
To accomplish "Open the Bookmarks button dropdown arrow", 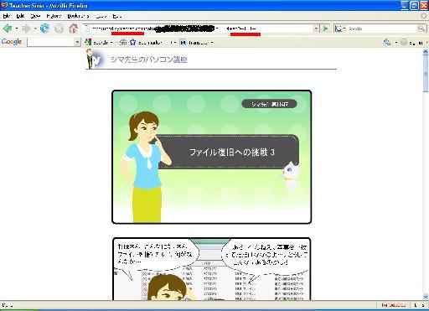I will [x=174, y=43].
